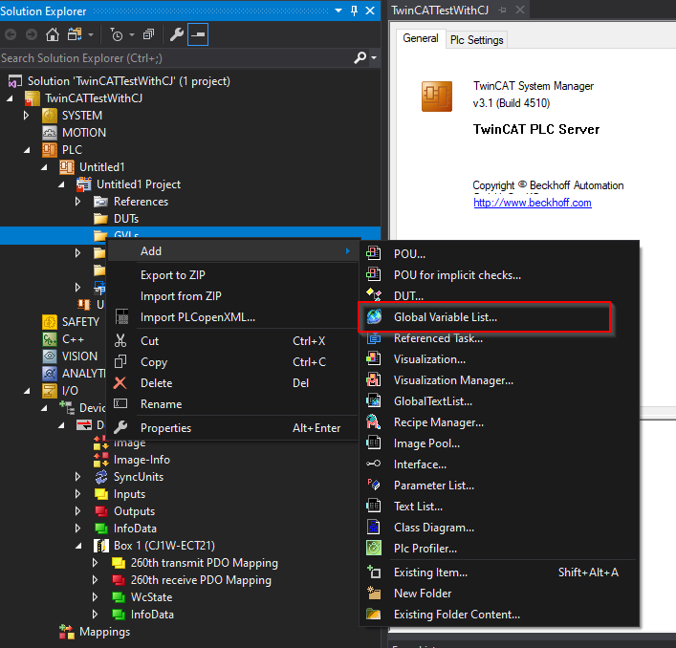Select the SAFETY node icon
The width and height of the screenshot is (676, 648).
[x=50, y=322]
